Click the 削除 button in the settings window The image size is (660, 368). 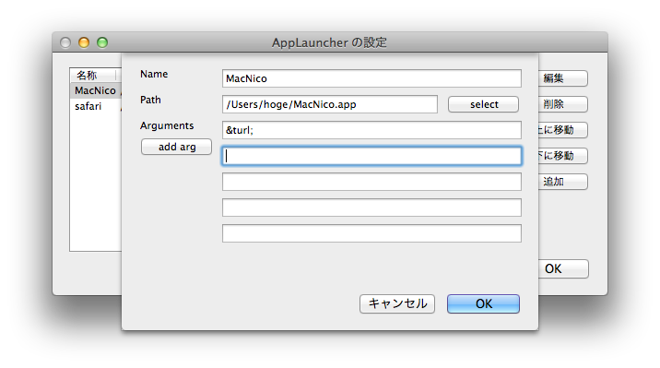pos(563,104)
